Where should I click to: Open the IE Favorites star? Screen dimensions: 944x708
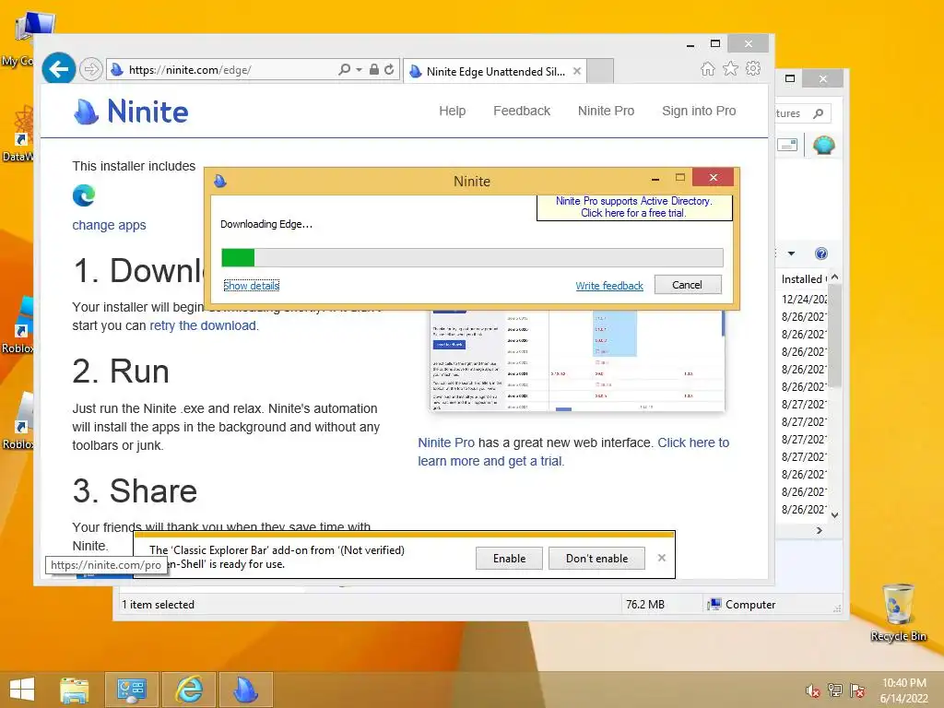click(730, 68)
